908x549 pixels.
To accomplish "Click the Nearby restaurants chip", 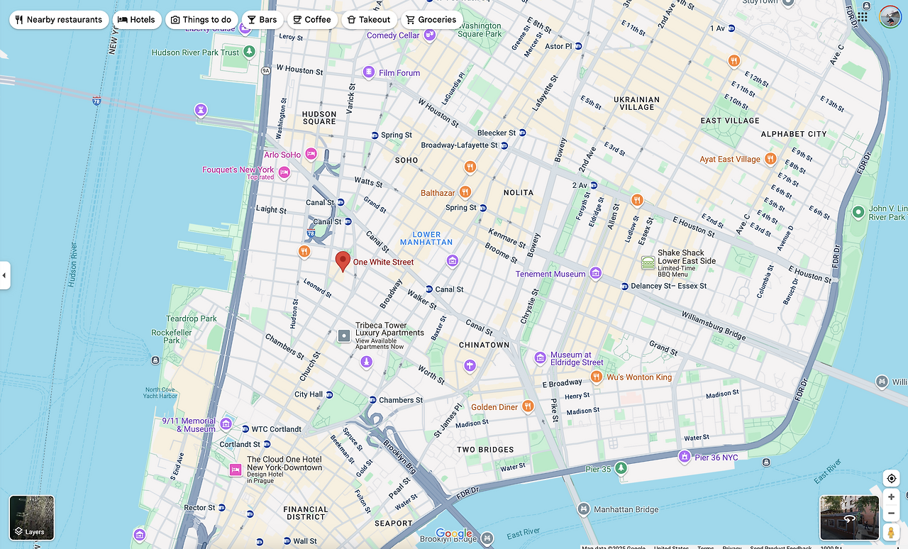I will point(59,19).
